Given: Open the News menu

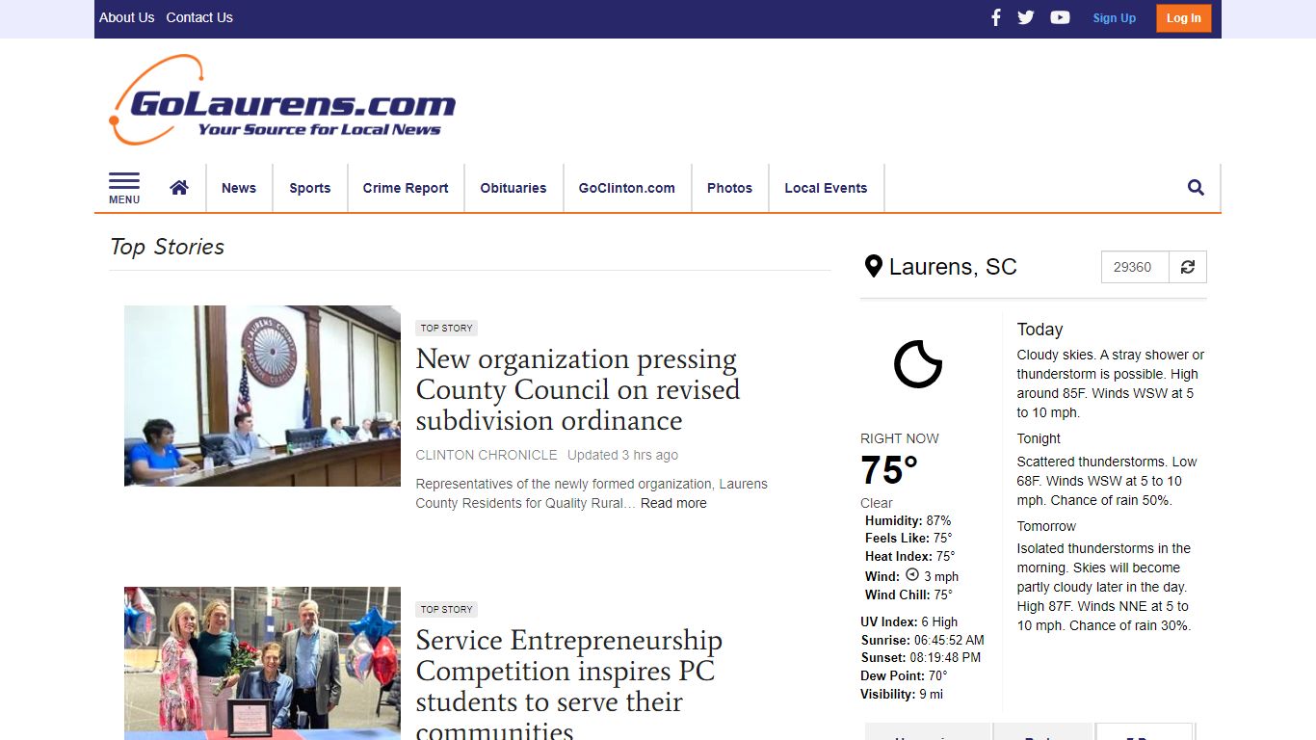Looking at the screenshot, I should pyautogui.click(x=239, y=188).
